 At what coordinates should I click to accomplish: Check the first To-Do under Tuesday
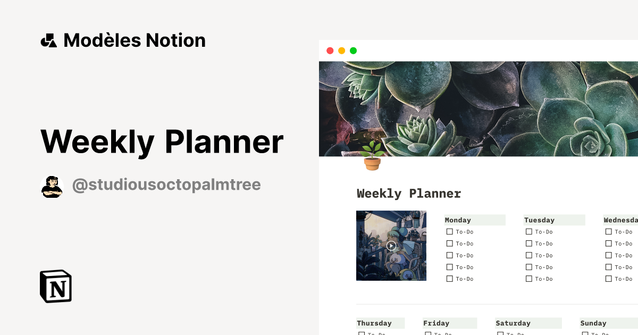(529, 231)
